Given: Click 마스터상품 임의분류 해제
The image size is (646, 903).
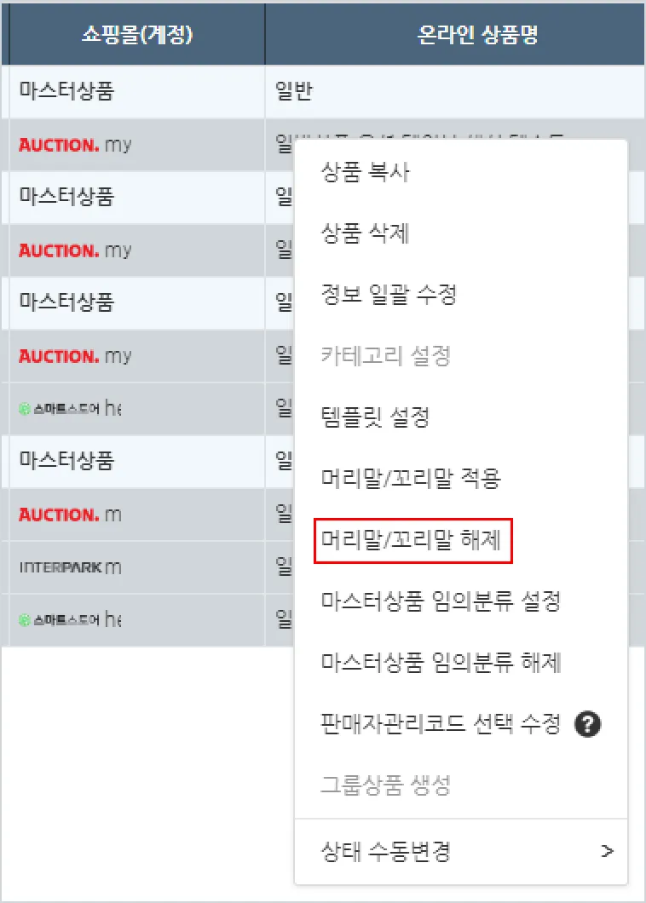Looking at the screenshot, I should 440,663.
